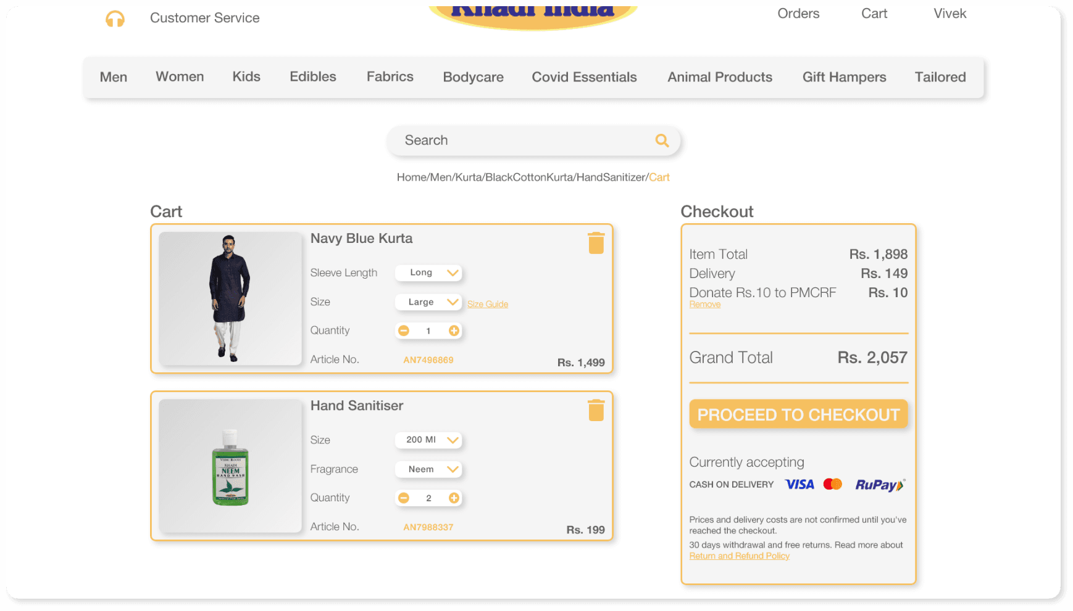
Task: Open the Bodycare category
Action: pyautogui.click(x=474, y=77)
